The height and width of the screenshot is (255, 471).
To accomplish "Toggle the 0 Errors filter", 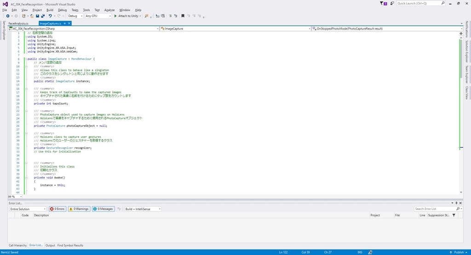I will pyautogui.click(x=57, y=209).
